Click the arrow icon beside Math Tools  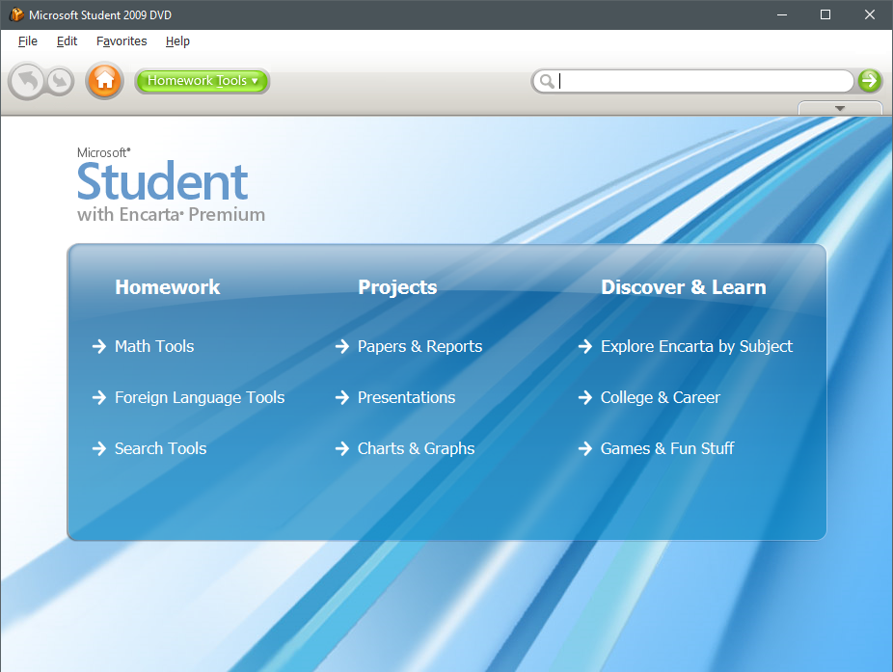pyautogui.click(x=98, y=346)
